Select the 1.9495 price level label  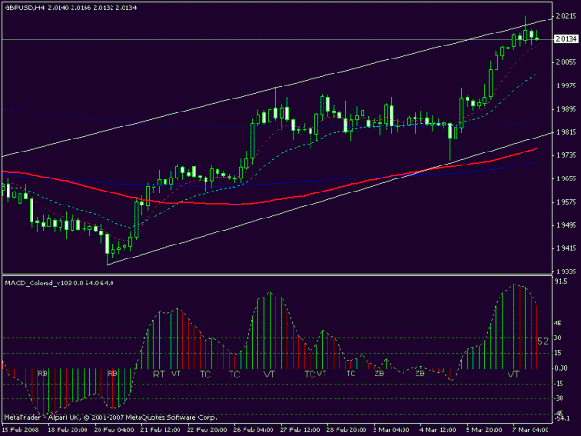566,225
